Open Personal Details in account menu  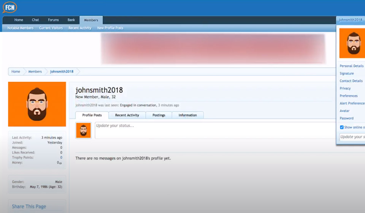pos(351,66)
